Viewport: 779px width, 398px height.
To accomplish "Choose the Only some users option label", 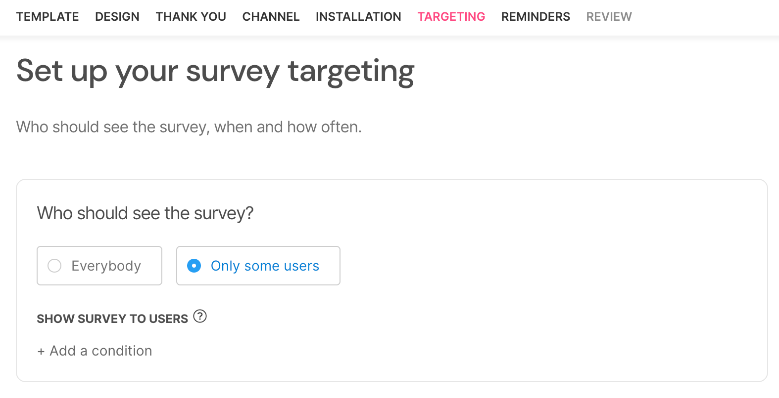I will tap(265, 266).
